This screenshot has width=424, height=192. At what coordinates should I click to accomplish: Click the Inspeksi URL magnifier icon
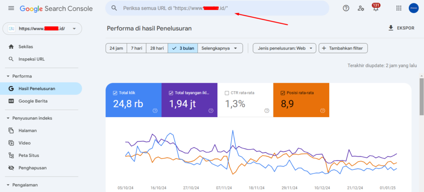11,59
